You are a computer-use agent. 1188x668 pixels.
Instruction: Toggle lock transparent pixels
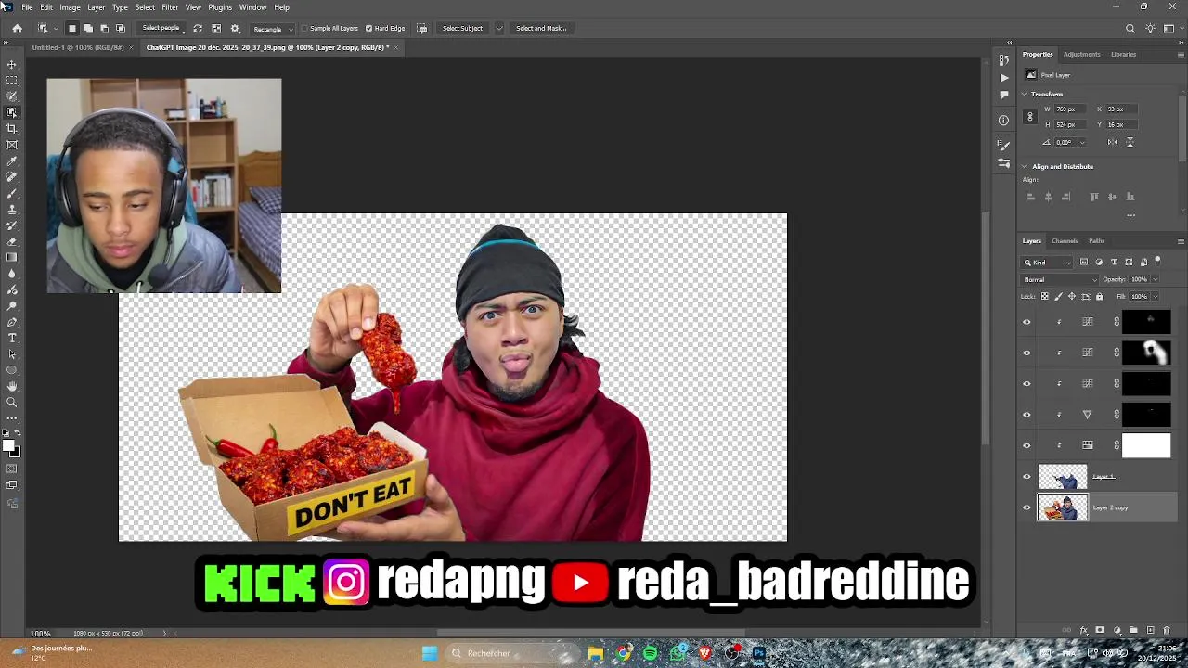pos(1044,296)
